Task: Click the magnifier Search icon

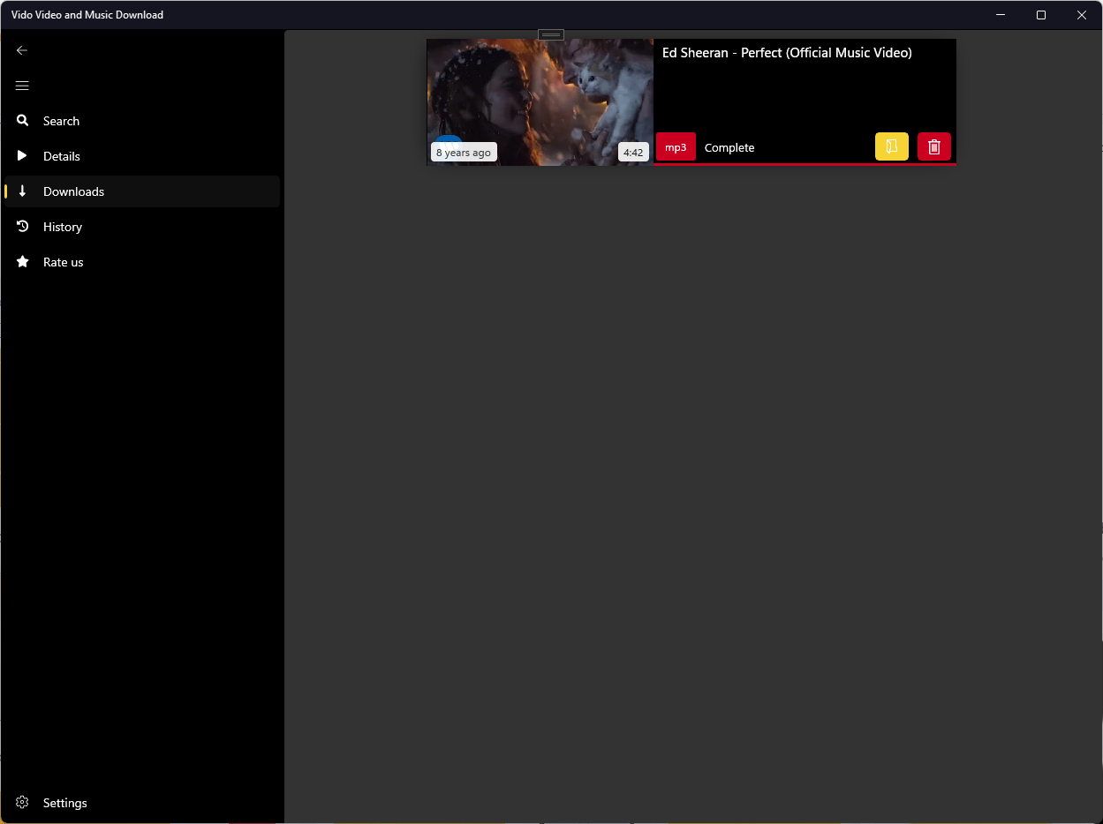Action: (x=23, y=121)
